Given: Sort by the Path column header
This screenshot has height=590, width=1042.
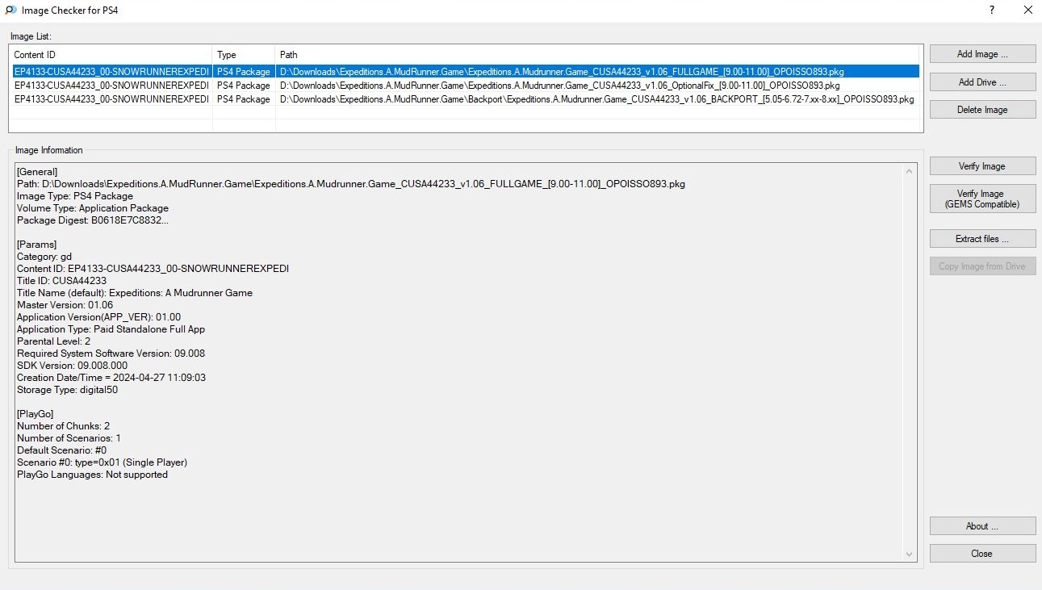Looking at the screenshot, I should point(598,55).
